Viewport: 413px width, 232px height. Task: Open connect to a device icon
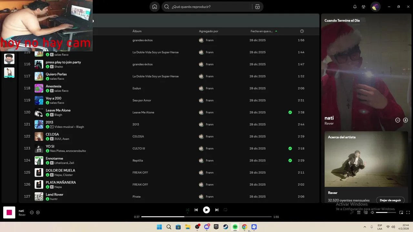click(366, 212)
